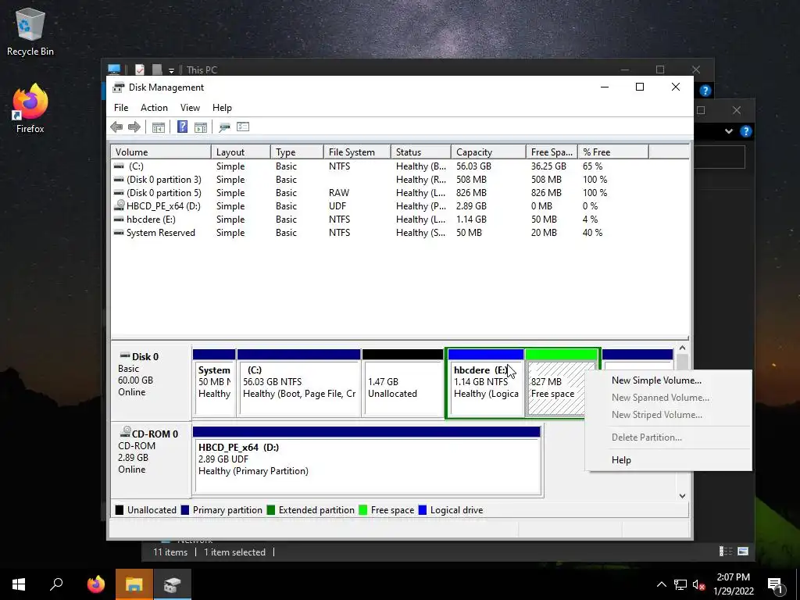This screenshot has height=600, width=800.
Task: Click the Forward arrow in Disk Management toolbar
Action: (x=134, y=127)
